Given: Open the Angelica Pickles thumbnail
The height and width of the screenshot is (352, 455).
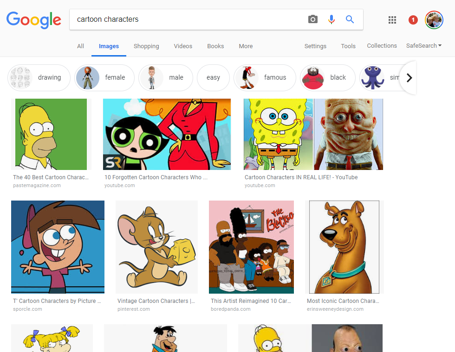Looking at the screenshot, I should [x=52, y=338].
